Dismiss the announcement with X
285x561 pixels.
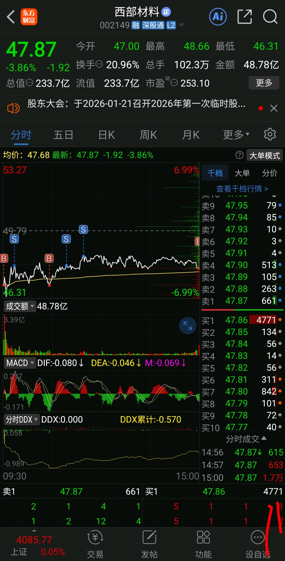pyautogui.click(x=274, y=108)
